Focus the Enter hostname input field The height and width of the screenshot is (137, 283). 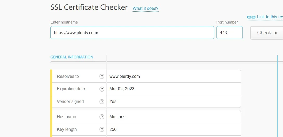132,33
